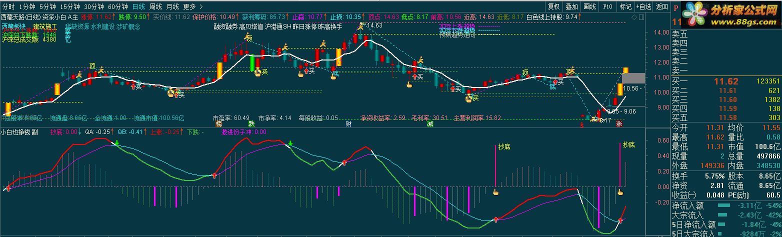The height and width of the screenshot is (237, 782).
Task: Open the F10 company info button
Action: pos(607,7)
